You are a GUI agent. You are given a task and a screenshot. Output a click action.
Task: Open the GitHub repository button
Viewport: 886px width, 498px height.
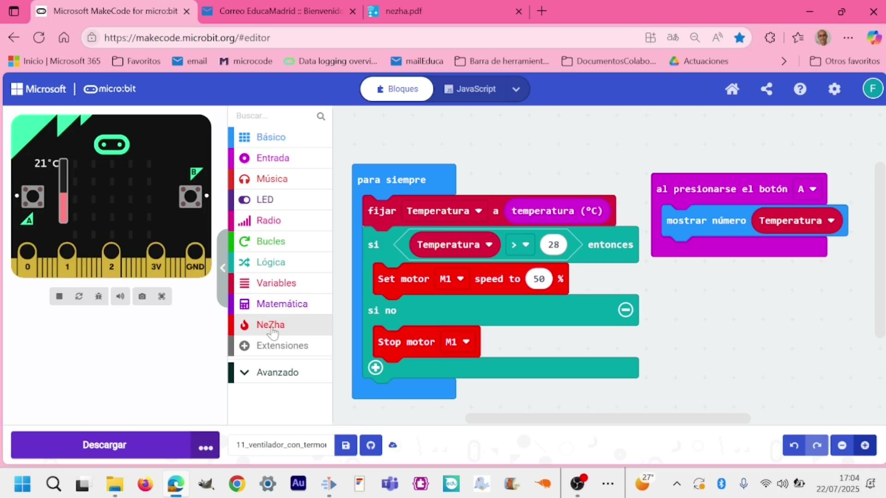371,445
